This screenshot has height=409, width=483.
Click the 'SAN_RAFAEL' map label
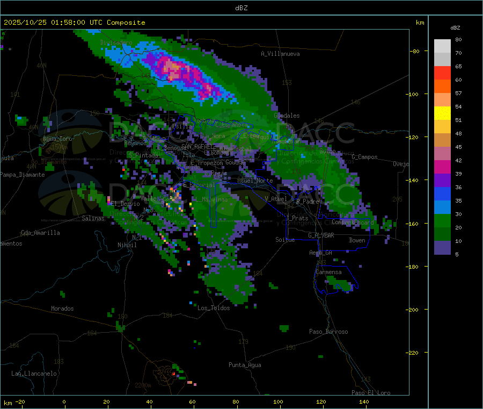197,146
